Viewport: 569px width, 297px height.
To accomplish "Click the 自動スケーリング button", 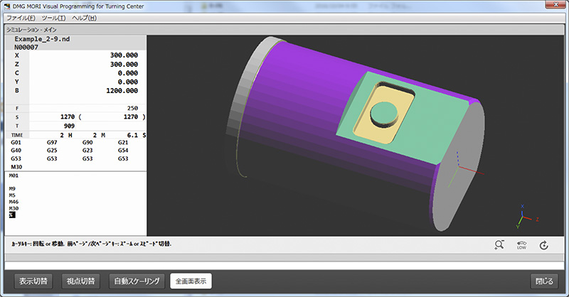I will [138, 281].
